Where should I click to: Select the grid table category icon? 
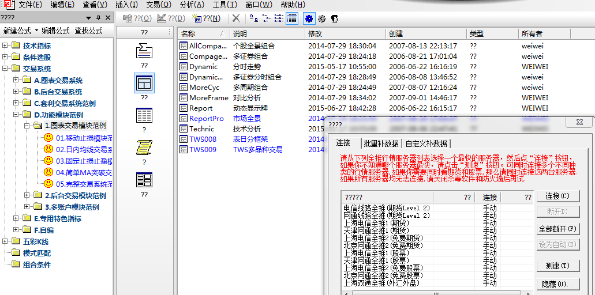pos(144,115)
